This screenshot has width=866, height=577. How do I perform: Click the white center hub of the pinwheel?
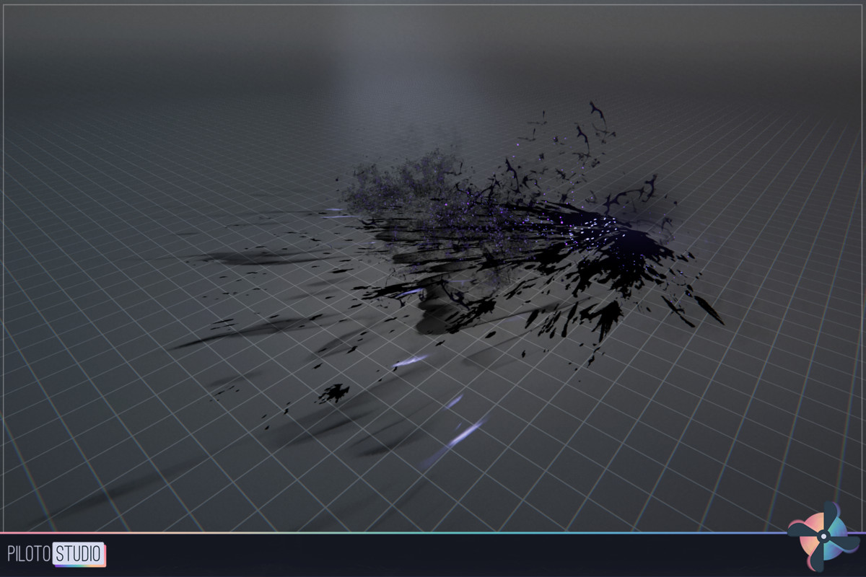[x=823, y=537]
